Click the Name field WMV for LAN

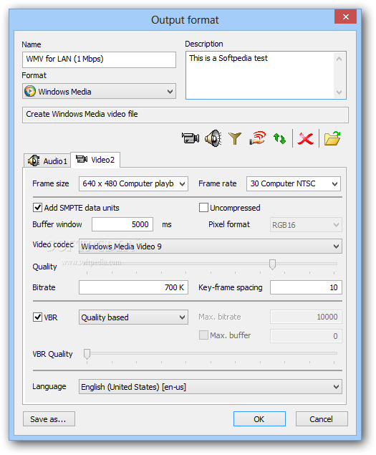99,59
